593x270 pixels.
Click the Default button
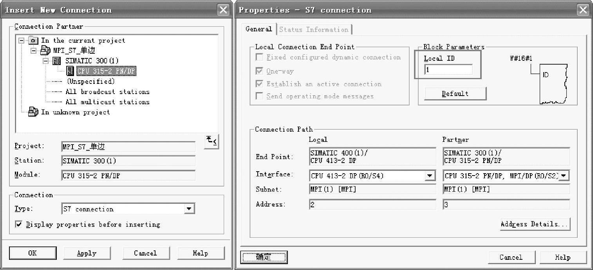[x=455, y=94]
